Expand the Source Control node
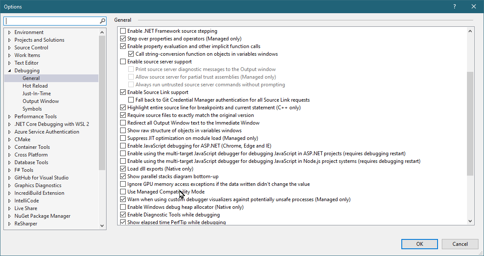The height and width of the screenshot is (256, 484). pos(9,48)
